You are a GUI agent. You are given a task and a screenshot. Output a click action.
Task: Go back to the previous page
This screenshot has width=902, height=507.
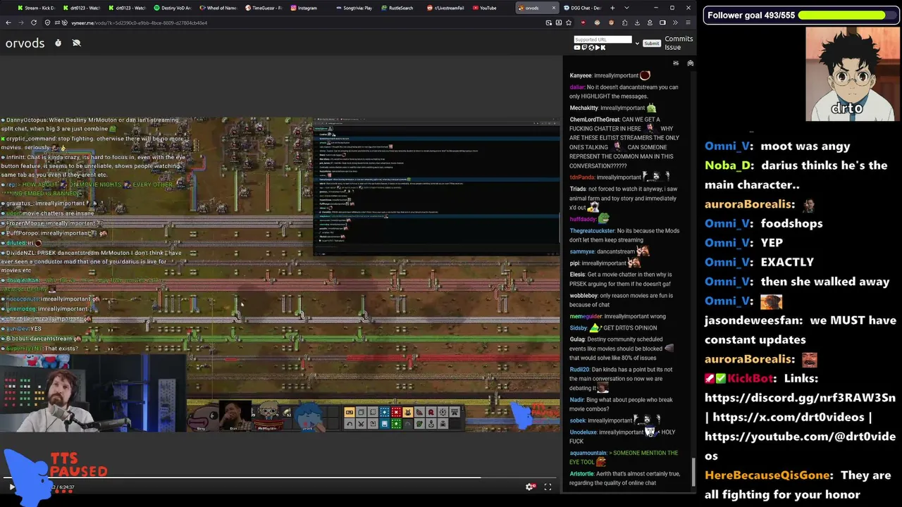pos(8,23)
